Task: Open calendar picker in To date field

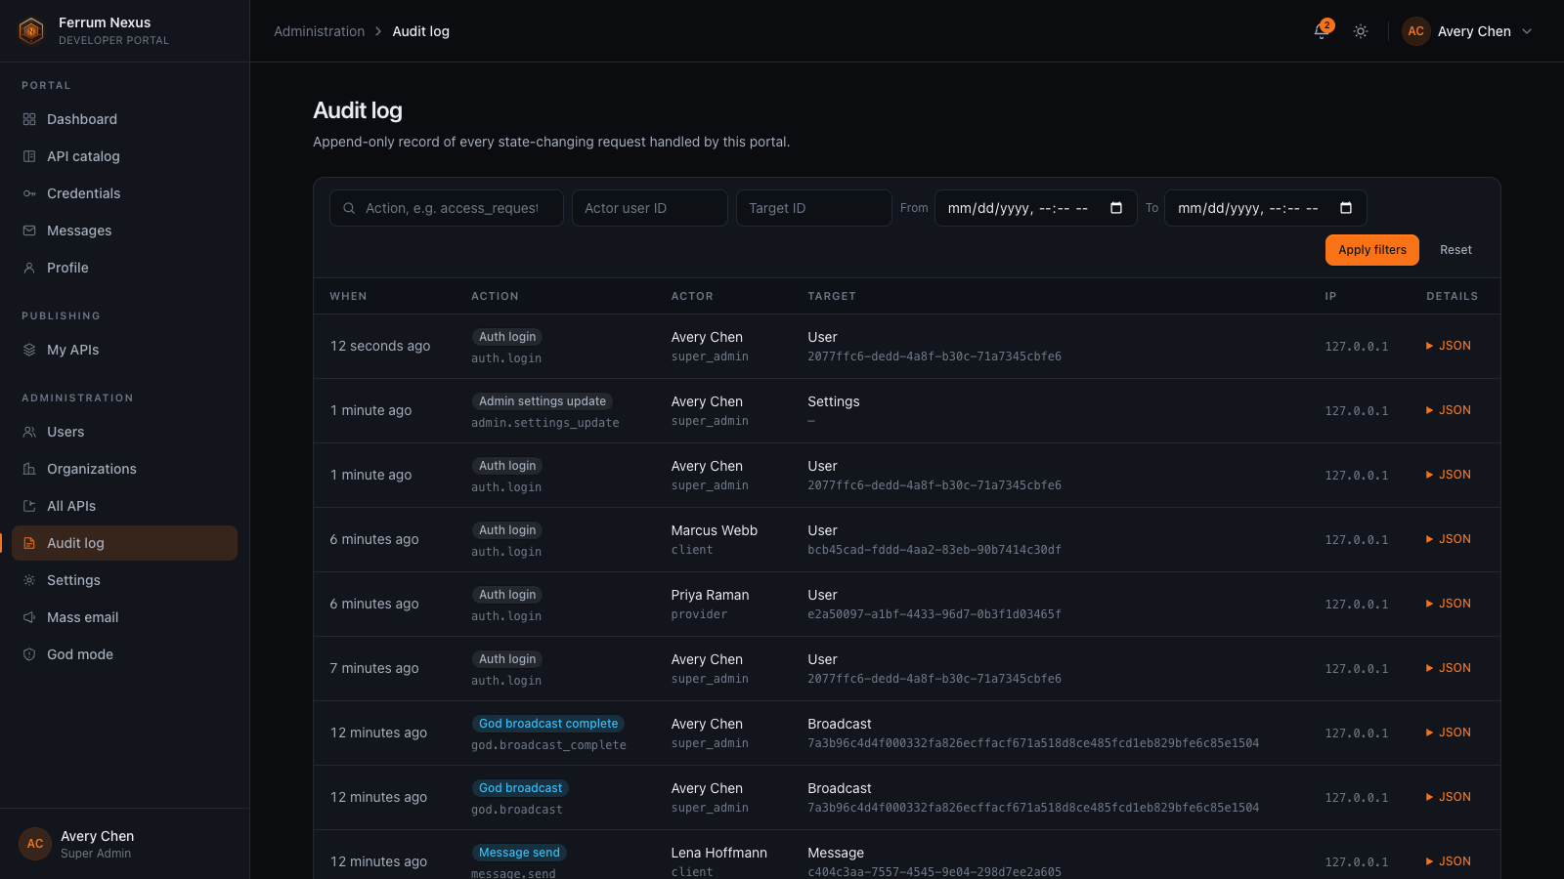Action: pos(1346,208)
